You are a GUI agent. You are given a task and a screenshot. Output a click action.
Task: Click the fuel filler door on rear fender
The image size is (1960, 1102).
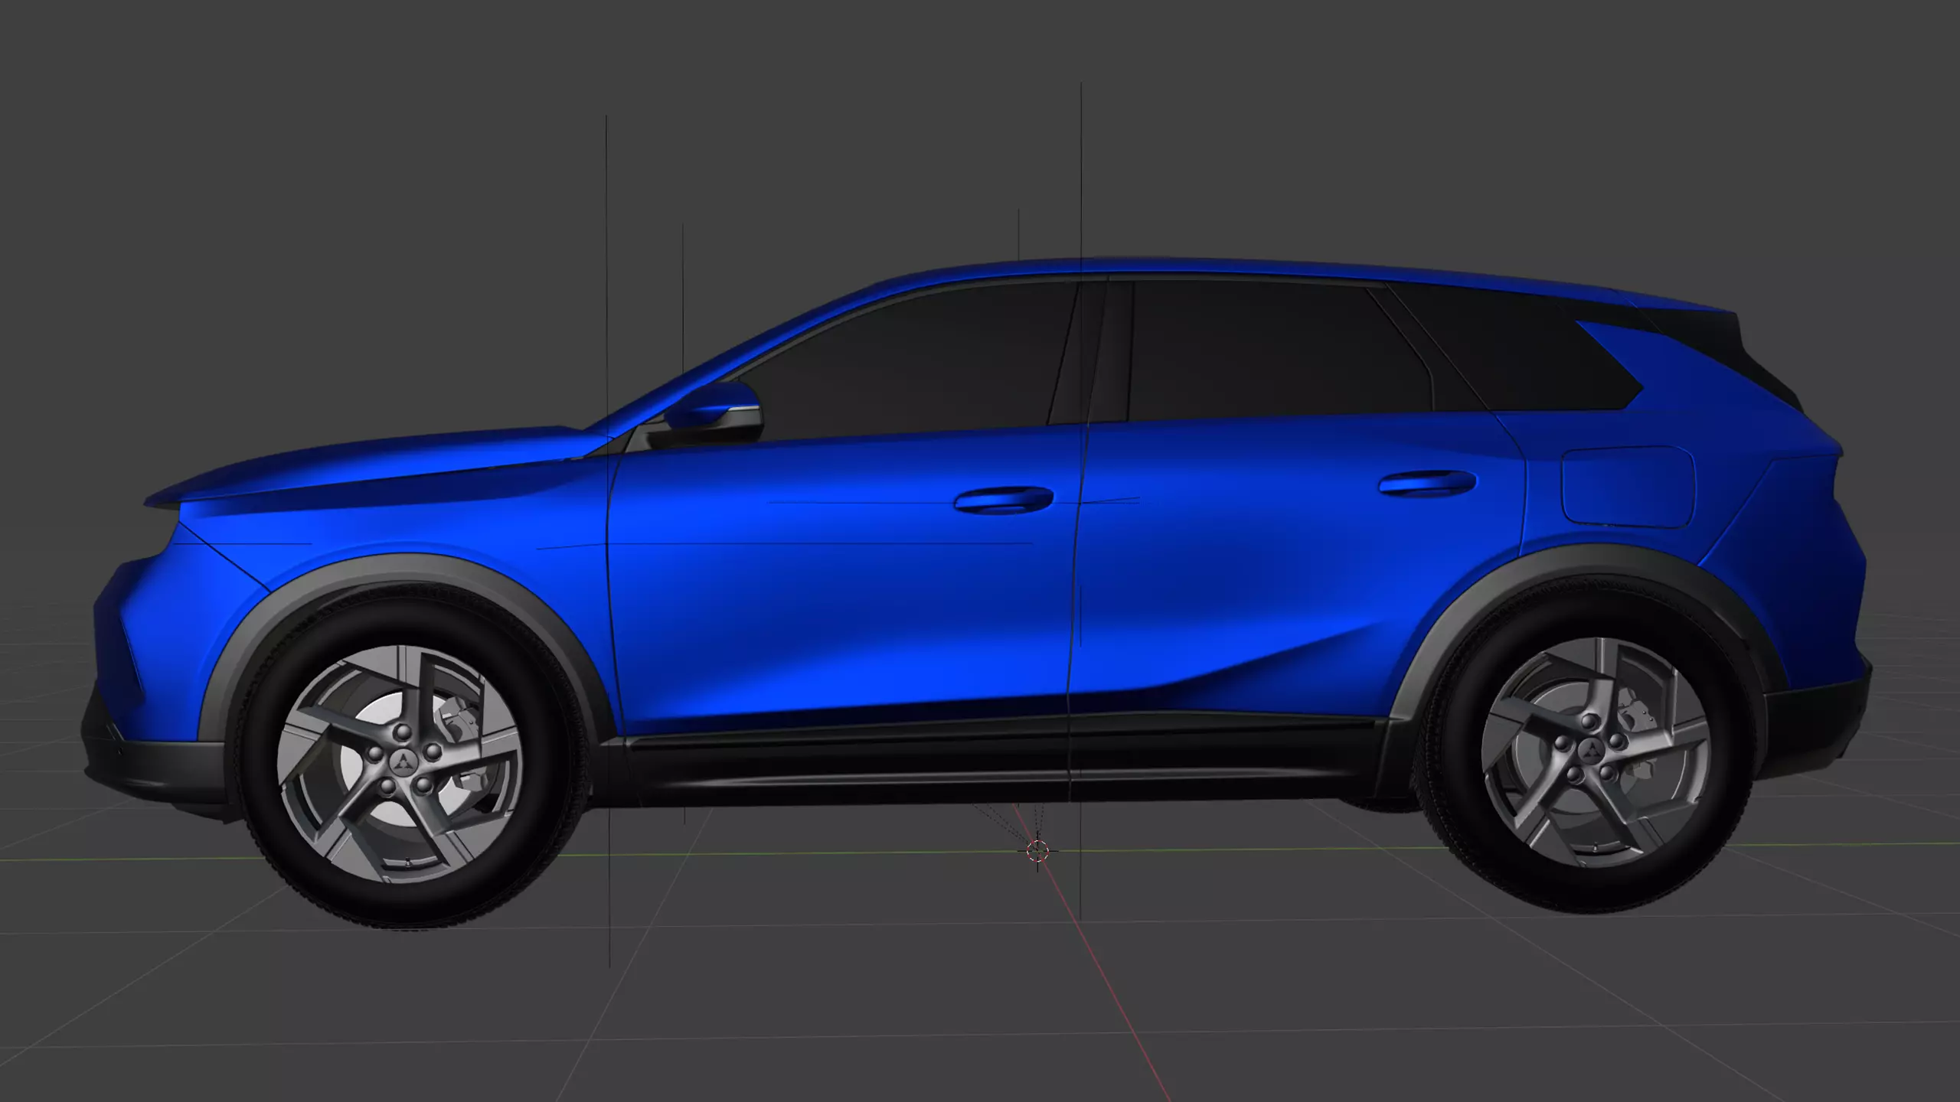click(x=1628, y=487)
